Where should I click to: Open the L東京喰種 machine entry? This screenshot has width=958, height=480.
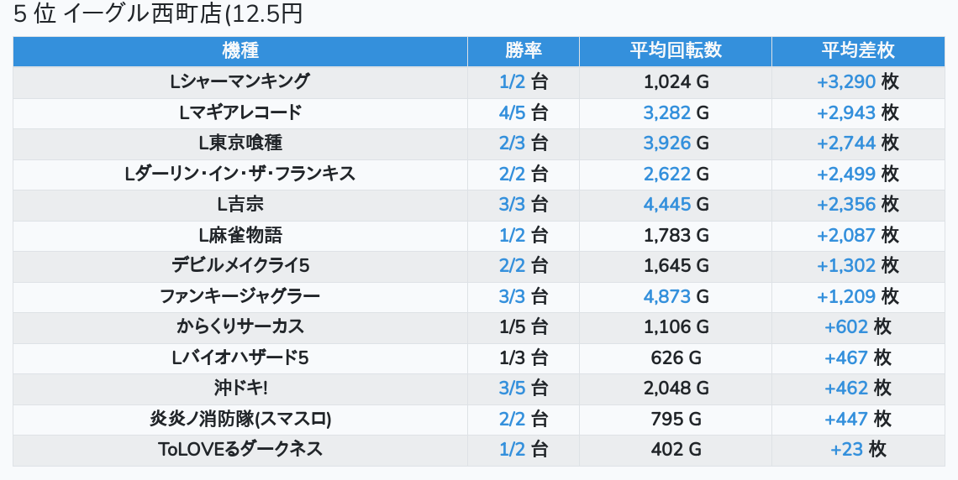pyautogui.click(x=240, y=143)
